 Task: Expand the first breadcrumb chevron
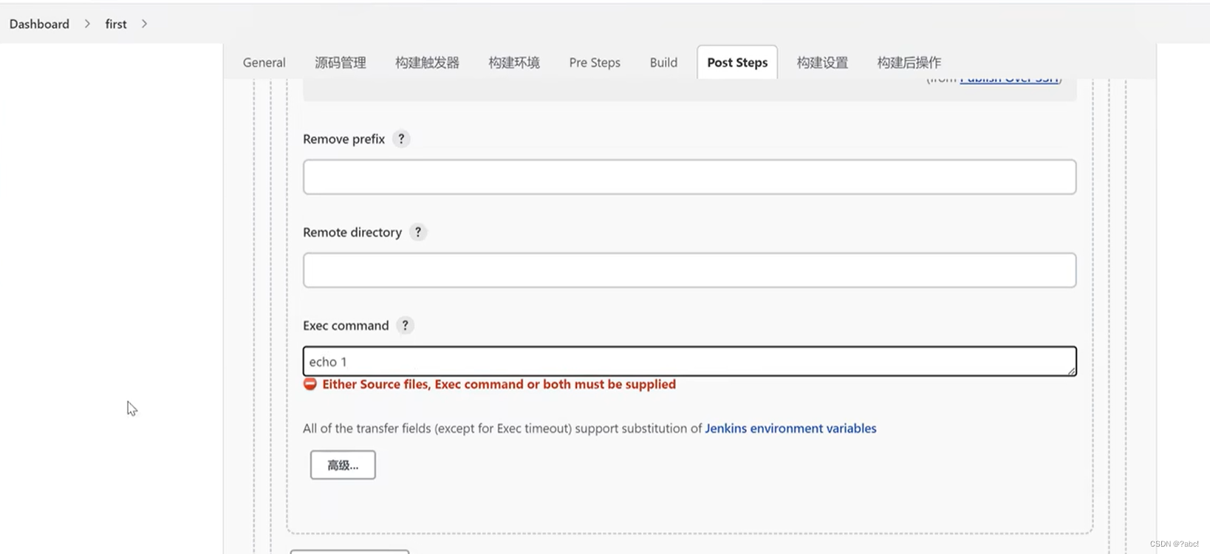point(144,24)
